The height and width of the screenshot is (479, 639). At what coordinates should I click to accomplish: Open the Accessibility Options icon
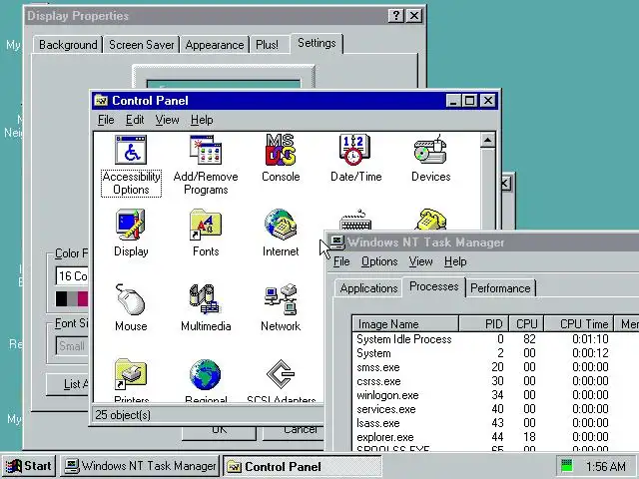pos(131,150)
